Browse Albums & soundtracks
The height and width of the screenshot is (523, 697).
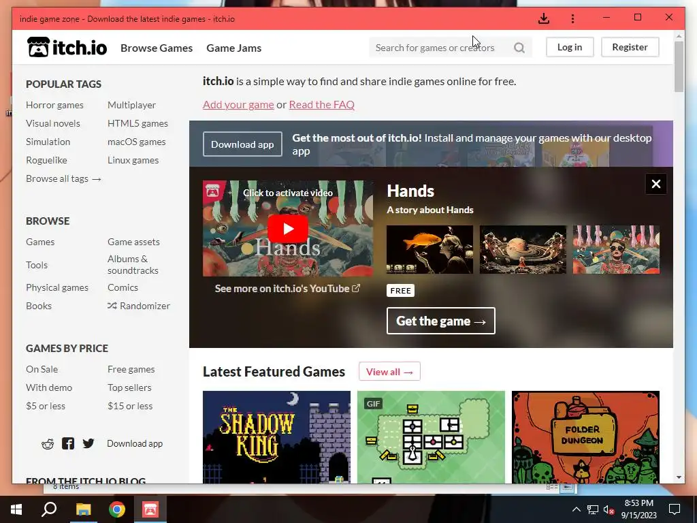(133, 265)
